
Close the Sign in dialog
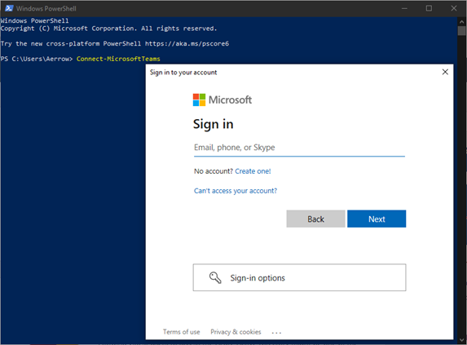(445, 72)
